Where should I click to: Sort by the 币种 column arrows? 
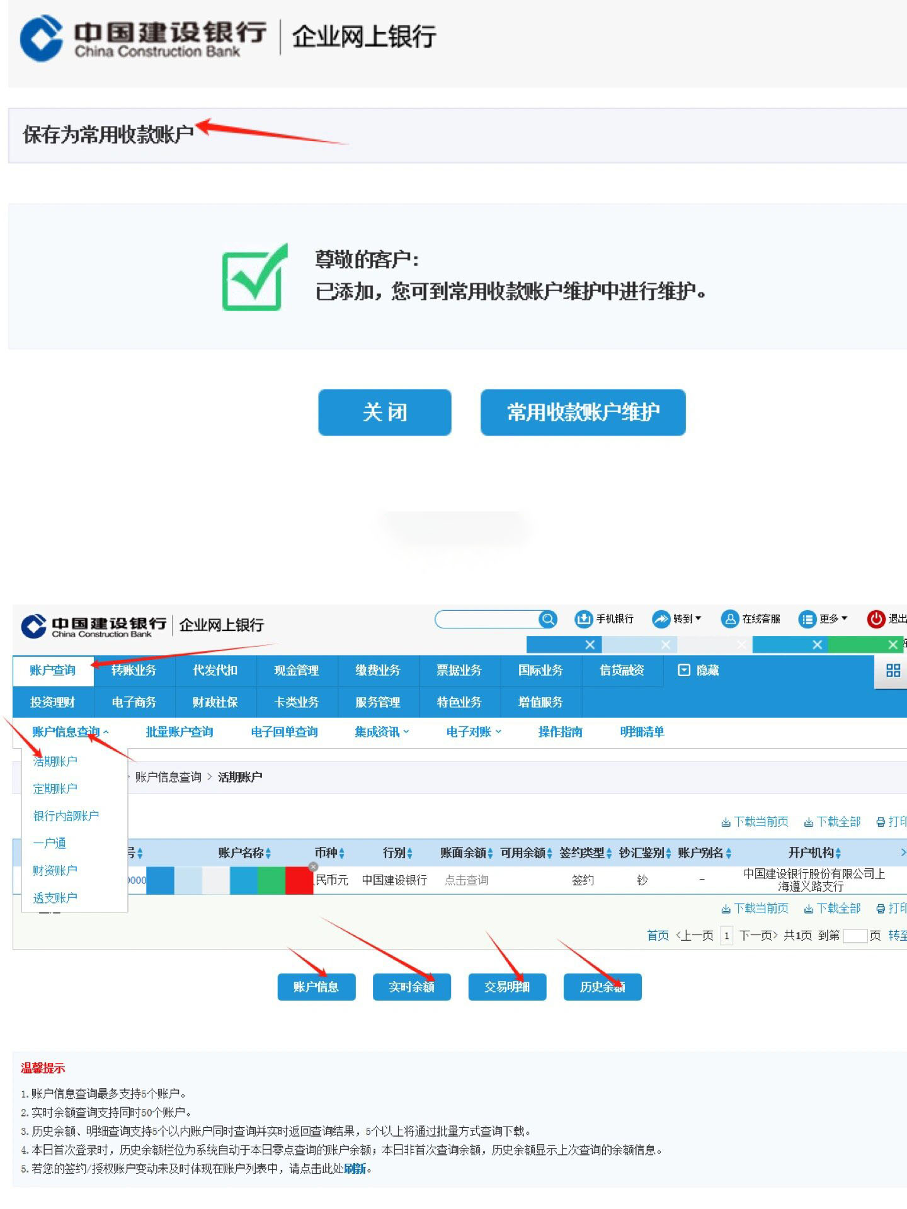pyautogui.click(x=341, y=853)
